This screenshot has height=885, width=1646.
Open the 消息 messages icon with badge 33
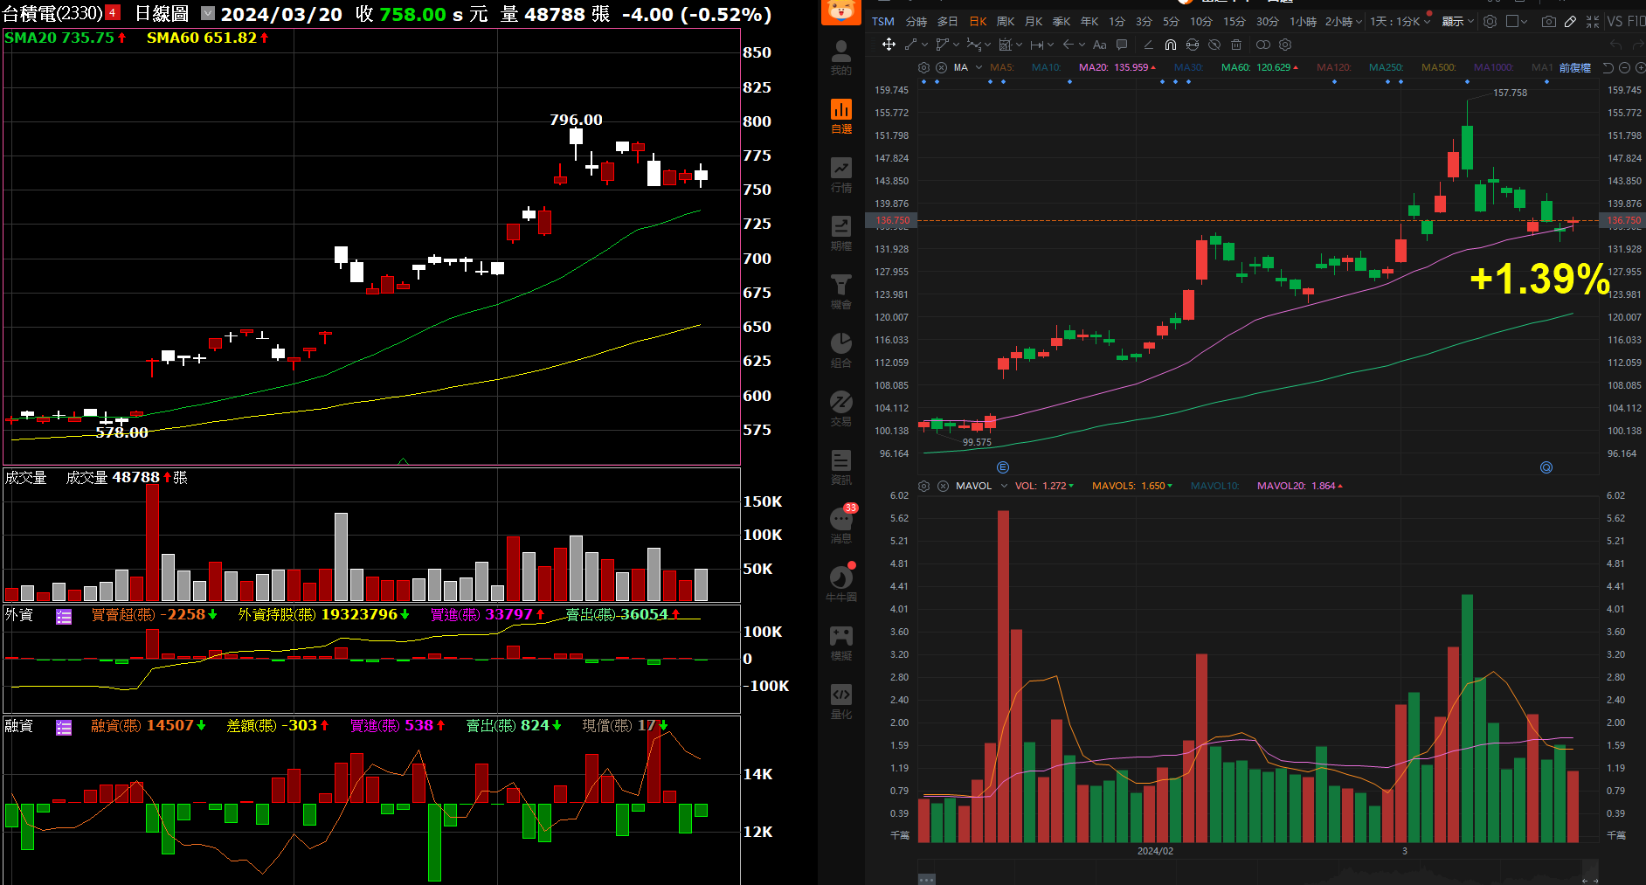[x=842, y=524]
